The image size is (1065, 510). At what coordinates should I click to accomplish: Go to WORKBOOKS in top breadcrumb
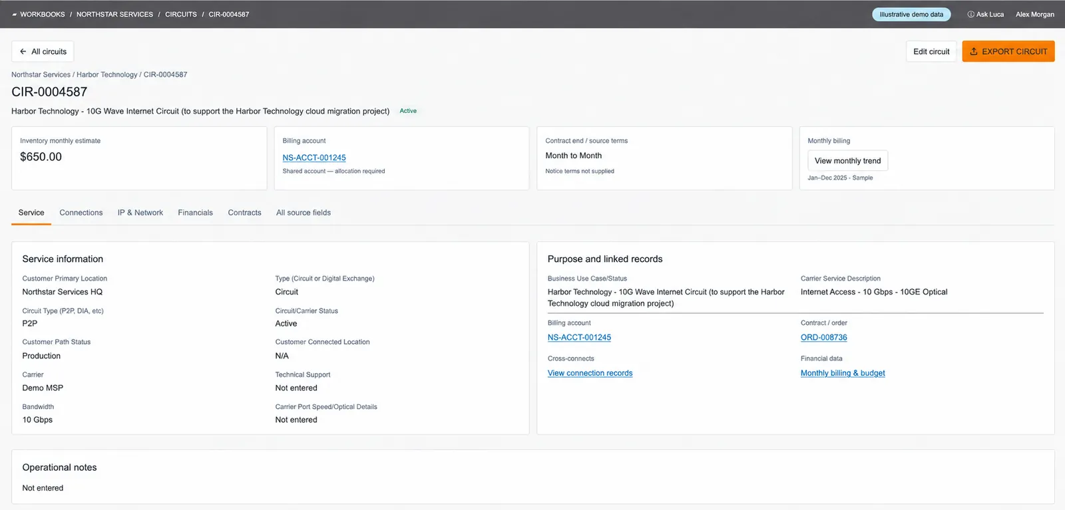[x=43, y=15]
